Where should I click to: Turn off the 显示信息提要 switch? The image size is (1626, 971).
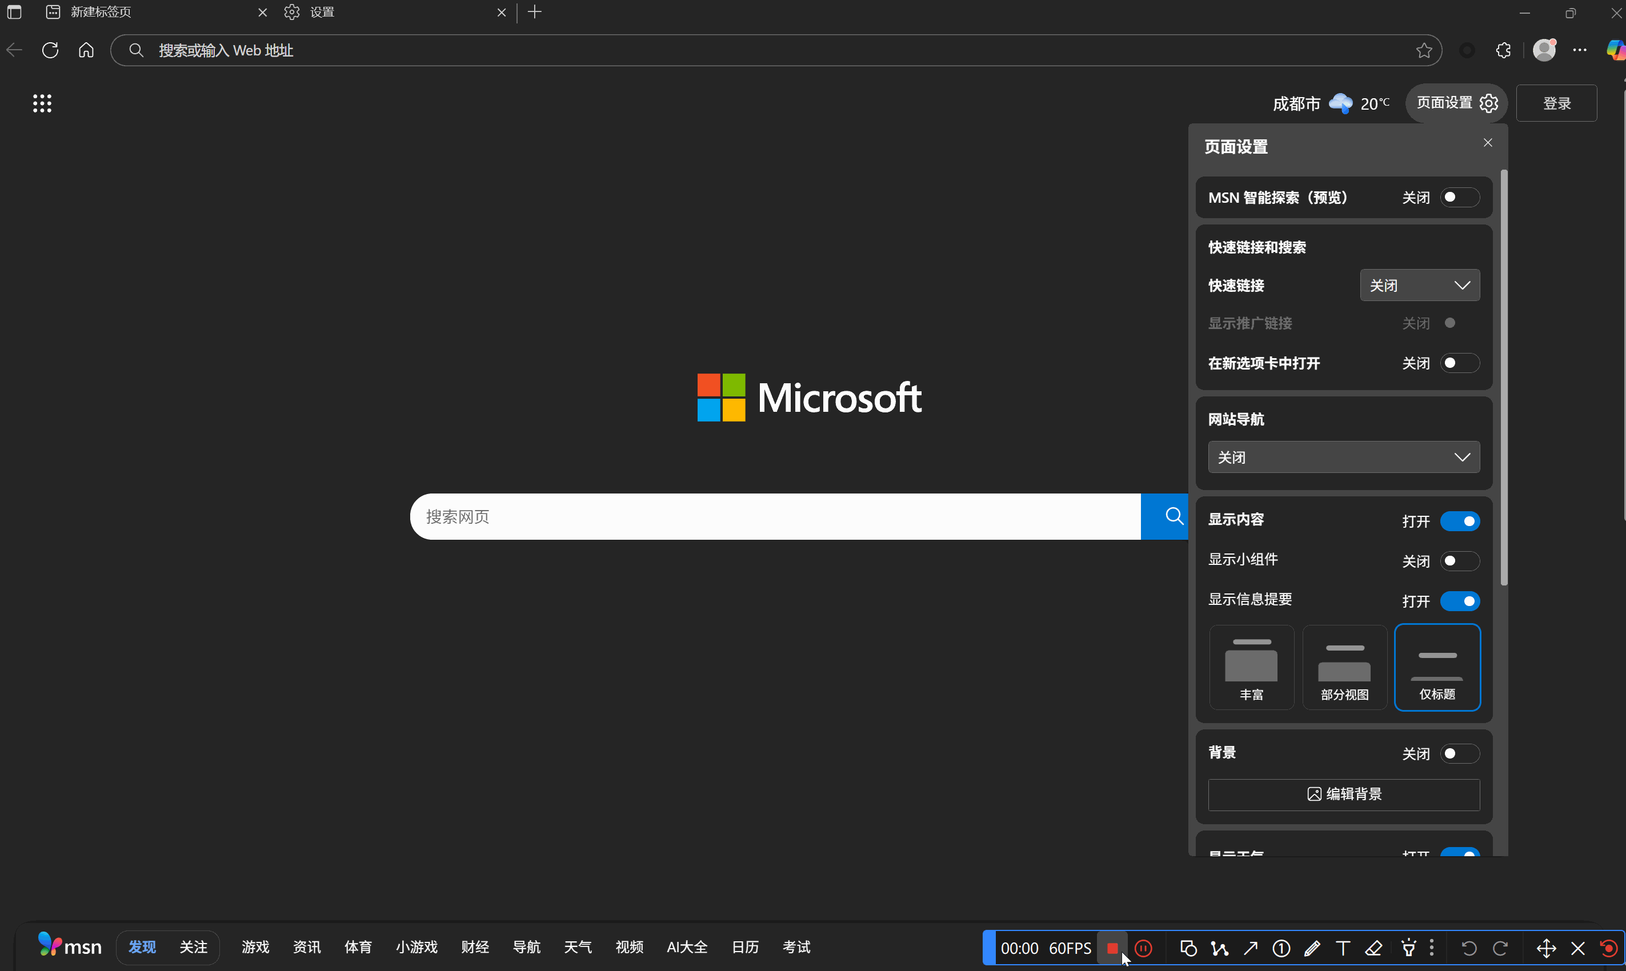coord(1460,601)
